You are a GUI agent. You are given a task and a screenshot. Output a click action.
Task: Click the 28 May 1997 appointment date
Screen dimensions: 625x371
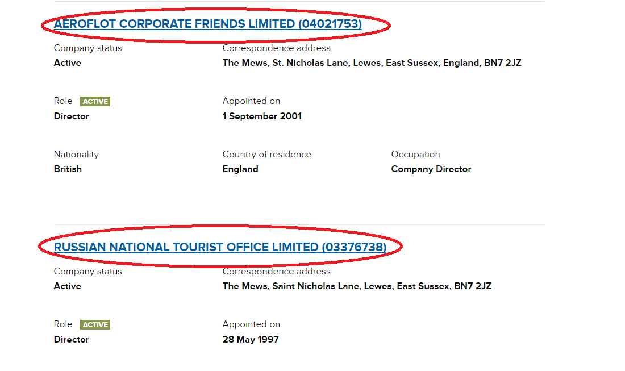point(251,340)
